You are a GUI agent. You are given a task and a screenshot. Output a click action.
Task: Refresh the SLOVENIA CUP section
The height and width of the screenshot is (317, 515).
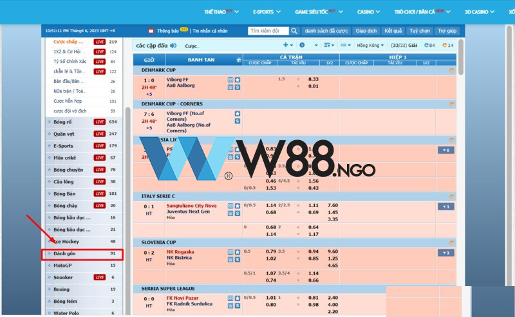coord(451,243)
